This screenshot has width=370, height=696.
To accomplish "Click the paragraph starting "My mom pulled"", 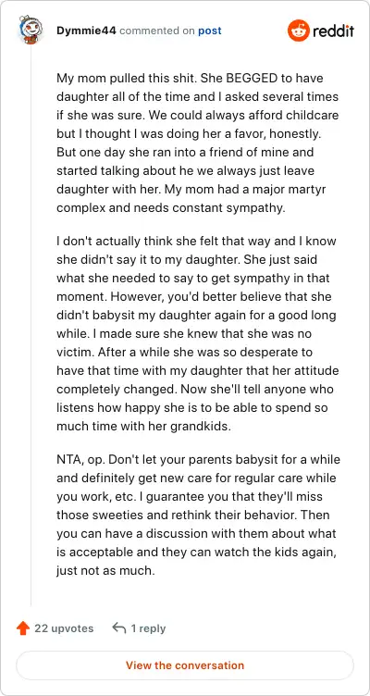I will (x=197, y=143).
